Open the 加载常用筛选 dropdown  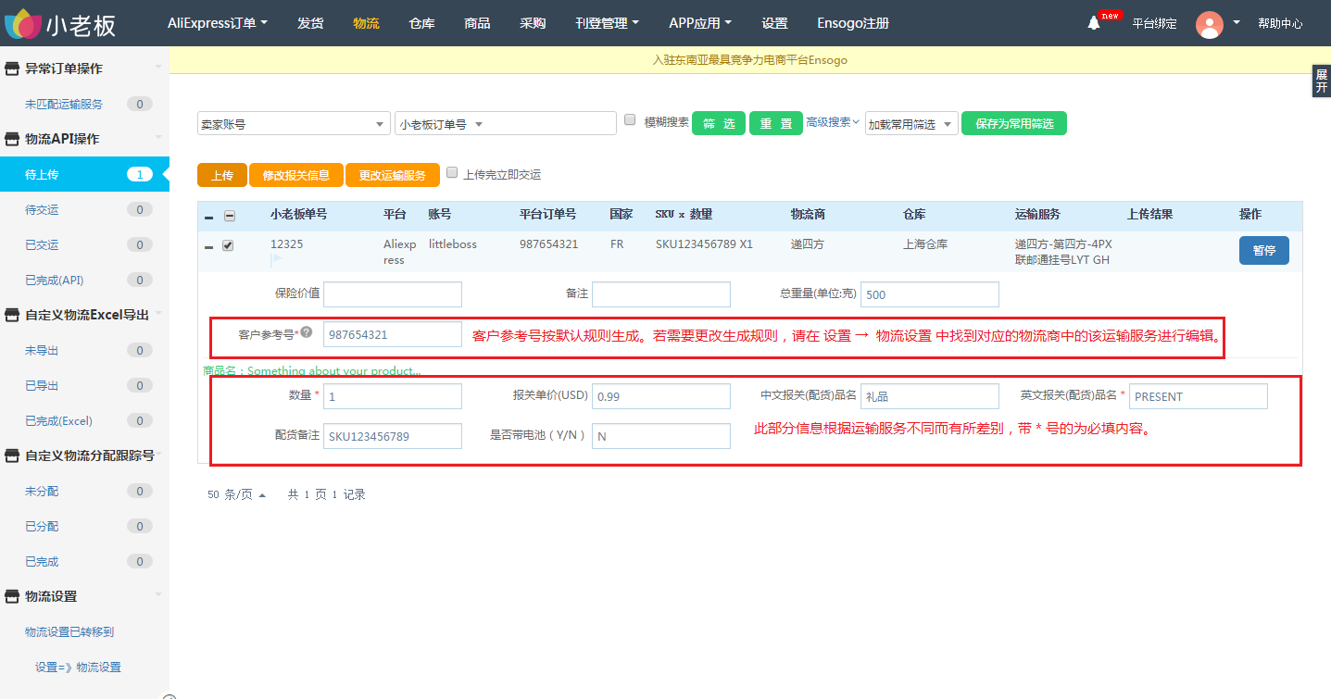tap(911, 124)
